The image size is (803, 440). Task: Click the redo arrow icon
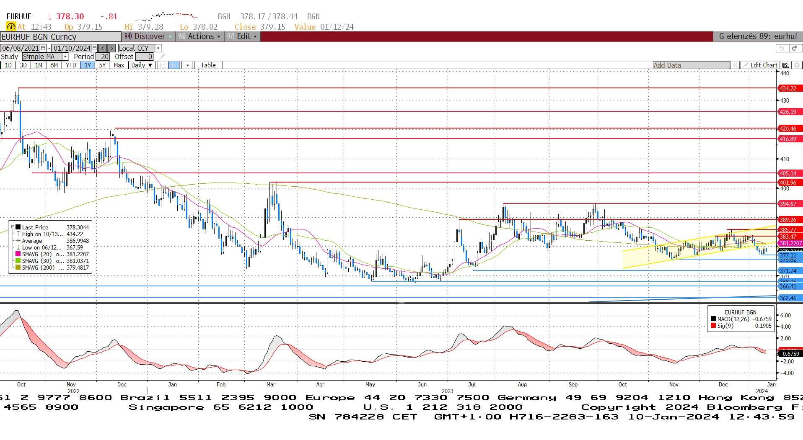coord(795,48)
